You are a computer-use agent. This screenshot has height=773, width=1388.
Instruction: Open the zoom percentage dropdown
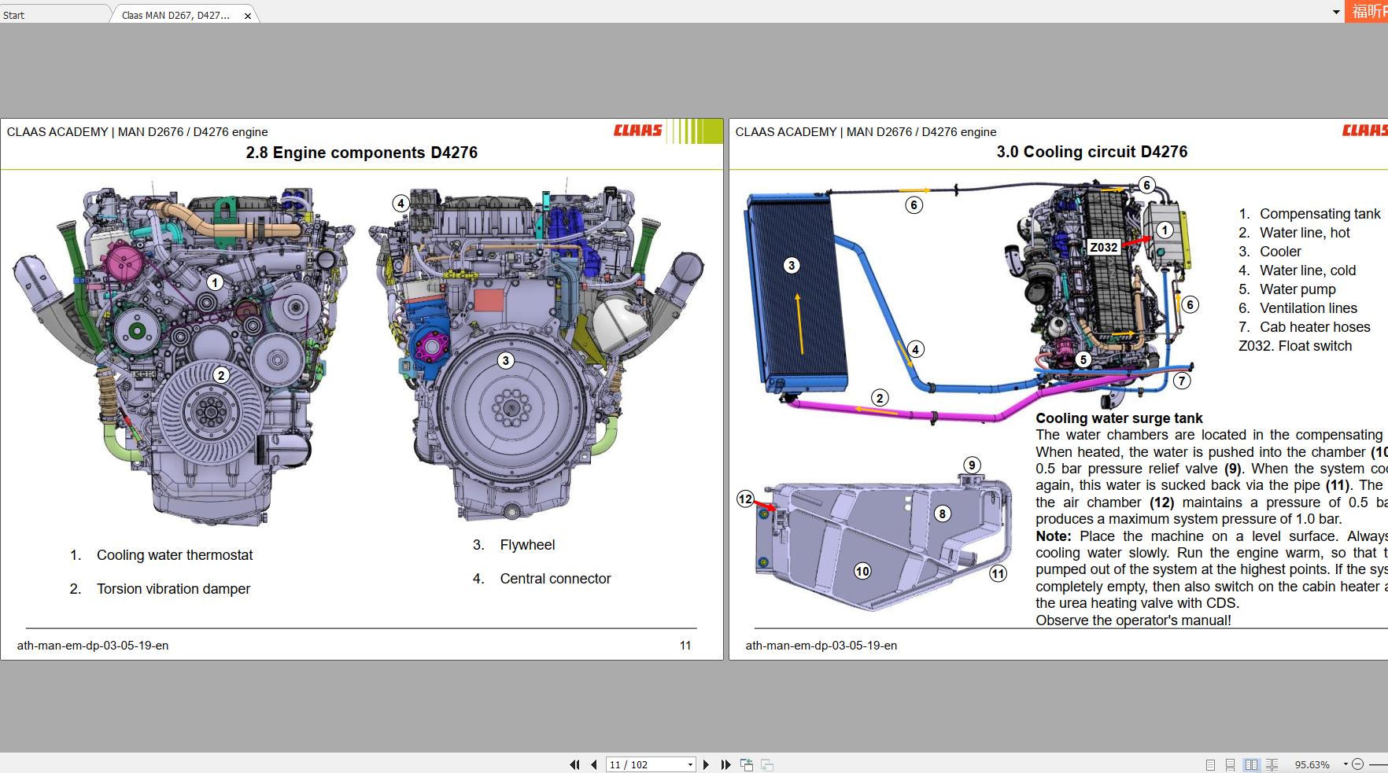point(1345,764)
